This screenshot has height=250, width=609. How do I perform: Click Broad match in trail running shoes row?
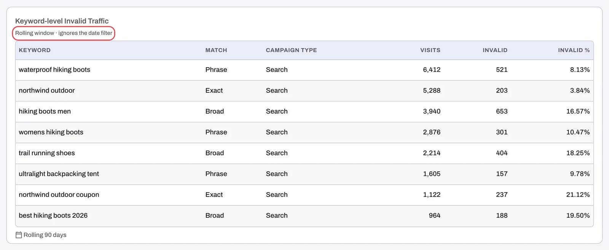215,153
